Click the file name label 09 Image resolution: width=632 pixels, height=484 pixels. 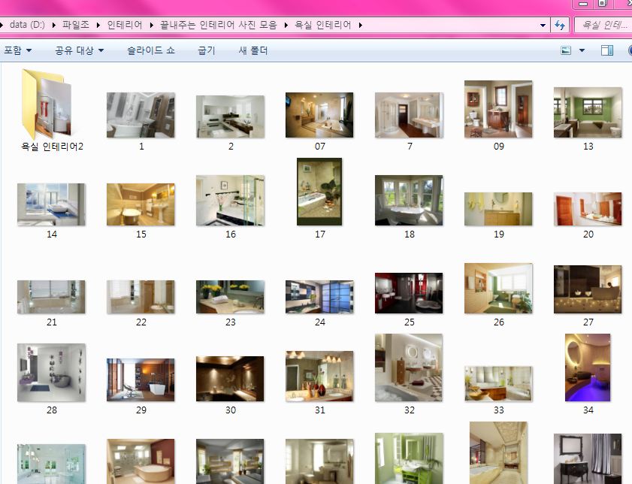(498, 147)
